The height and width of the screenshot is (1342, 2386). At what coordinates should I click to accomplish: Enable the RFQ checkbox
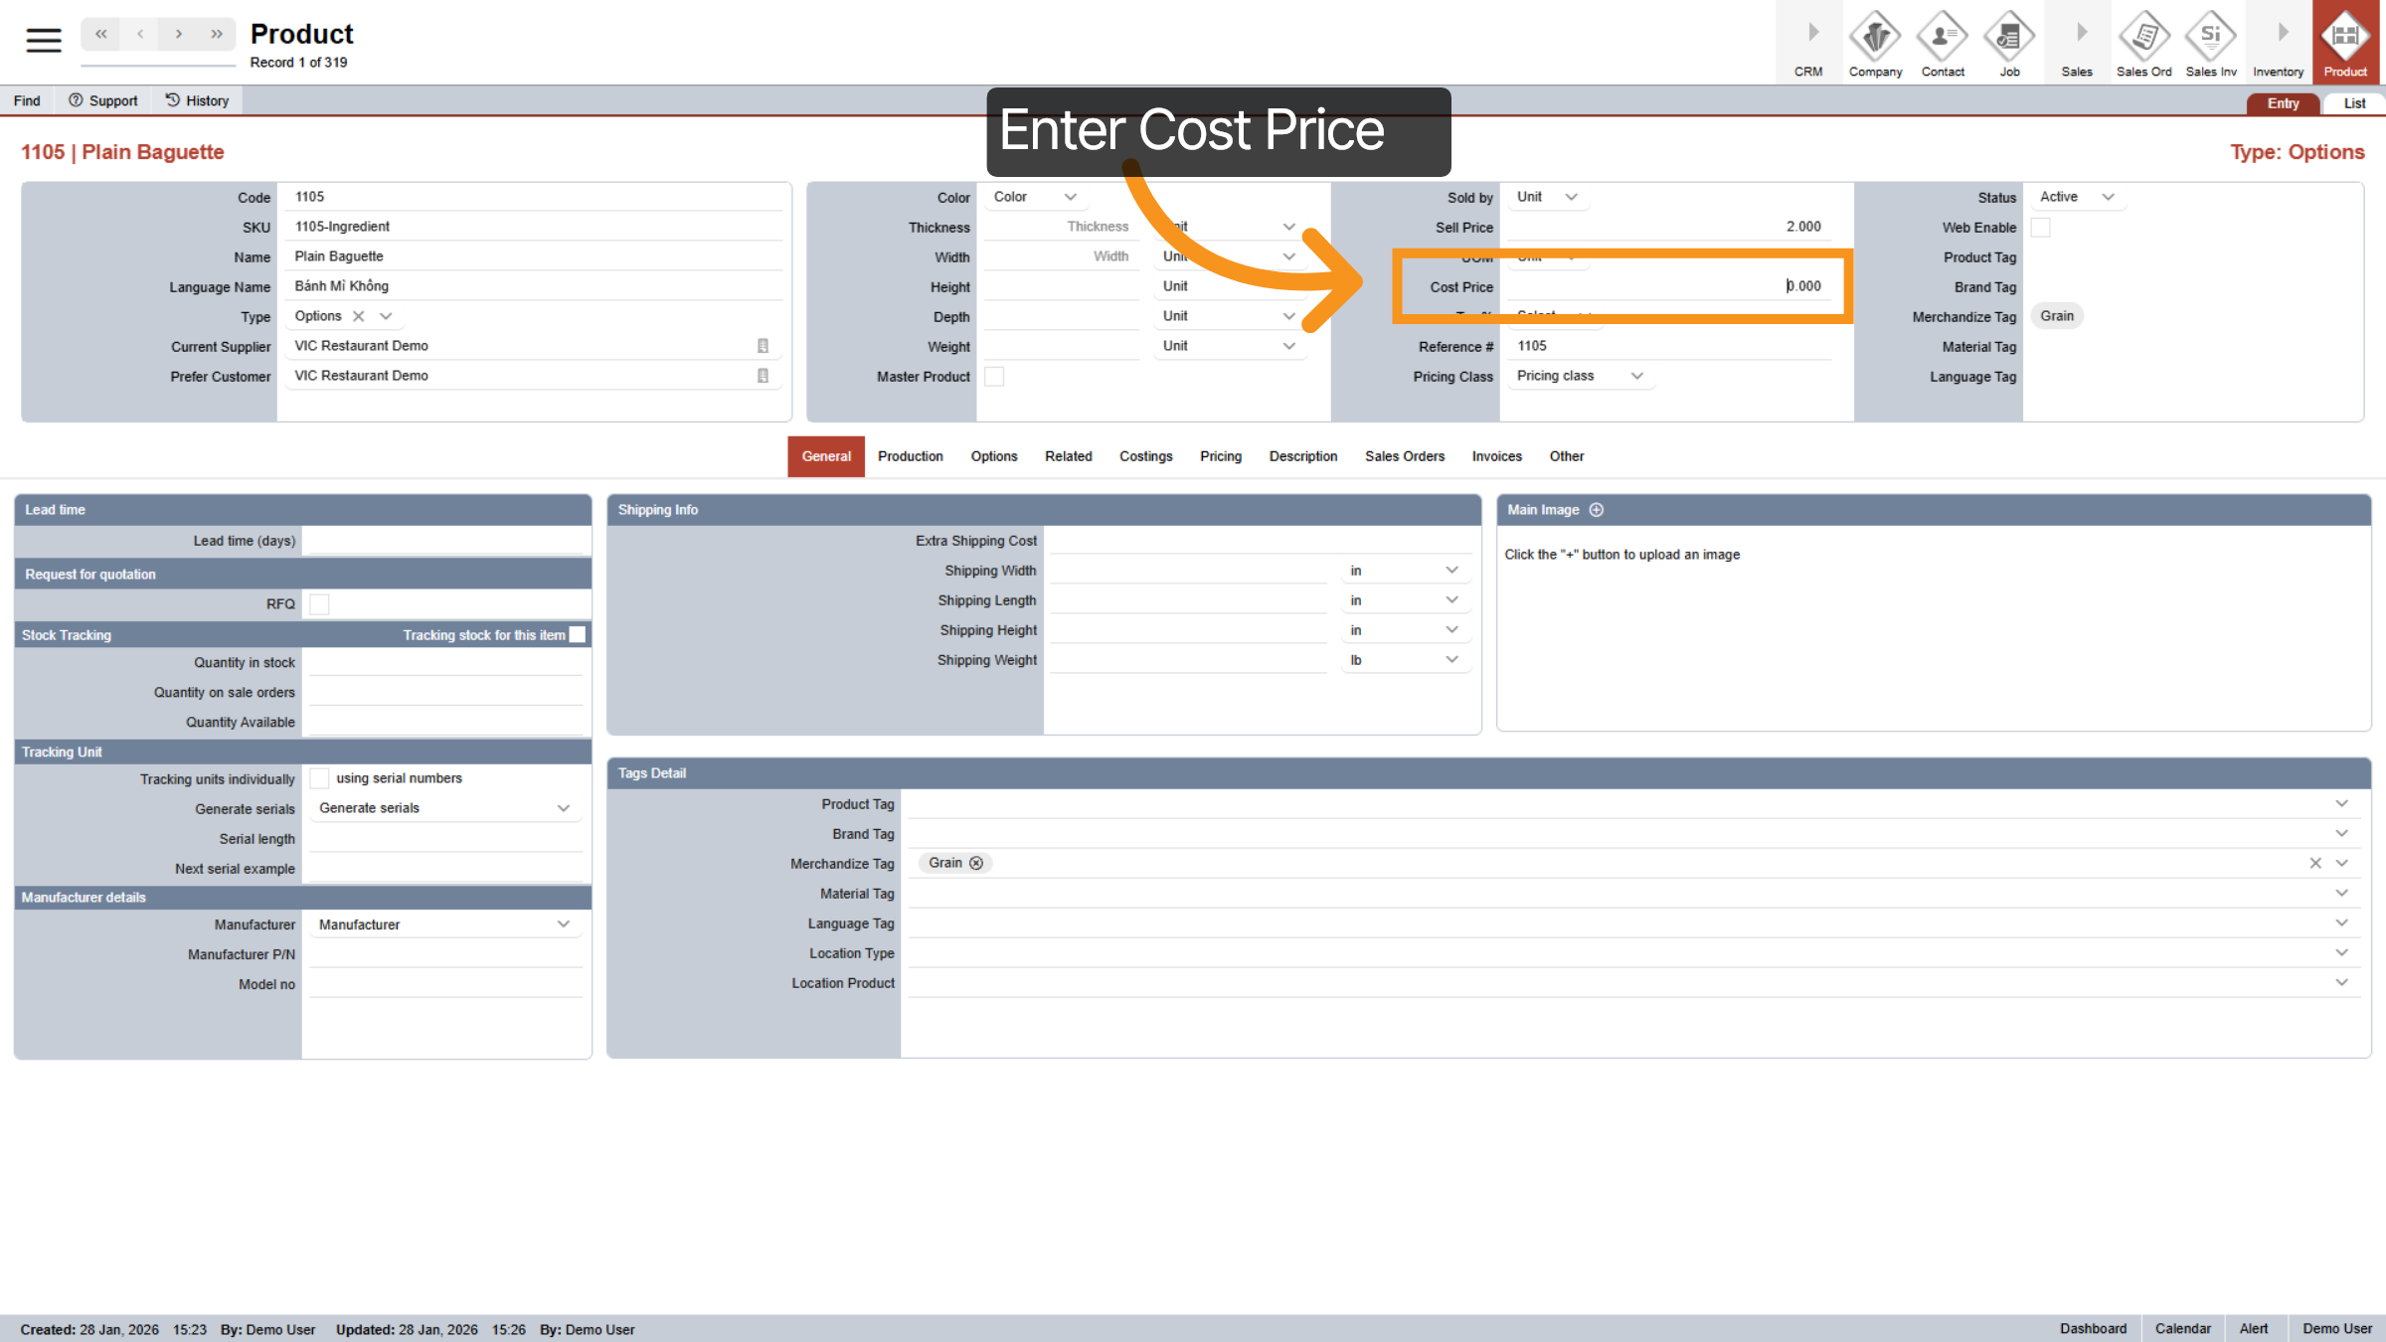(318, 603)
